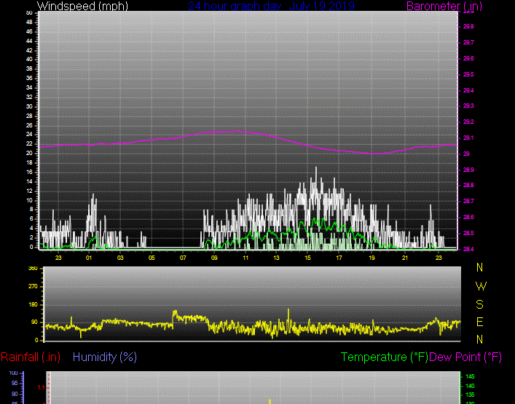Click the S compass direction letter
Image resolution: width=515 pixels, height=404 pixels.
(x=479, y=304)
